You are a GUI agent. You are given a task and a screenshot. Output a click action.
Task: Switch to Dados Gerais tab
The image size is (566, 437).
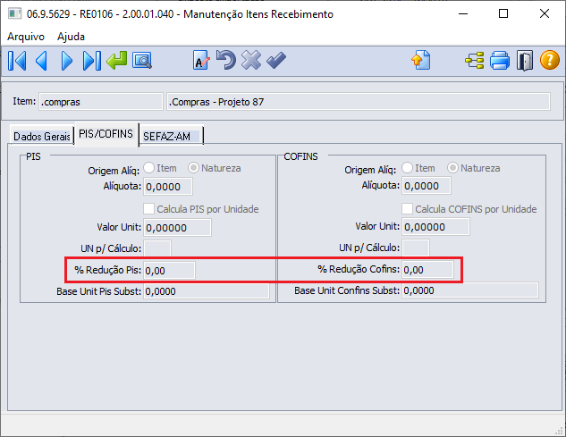(x=41, y=136)
